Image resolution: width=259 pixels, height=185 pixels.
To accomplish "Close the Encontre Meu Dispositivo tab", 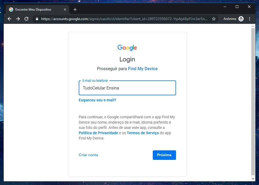I will pyautogui.click(x=65, y=10).
